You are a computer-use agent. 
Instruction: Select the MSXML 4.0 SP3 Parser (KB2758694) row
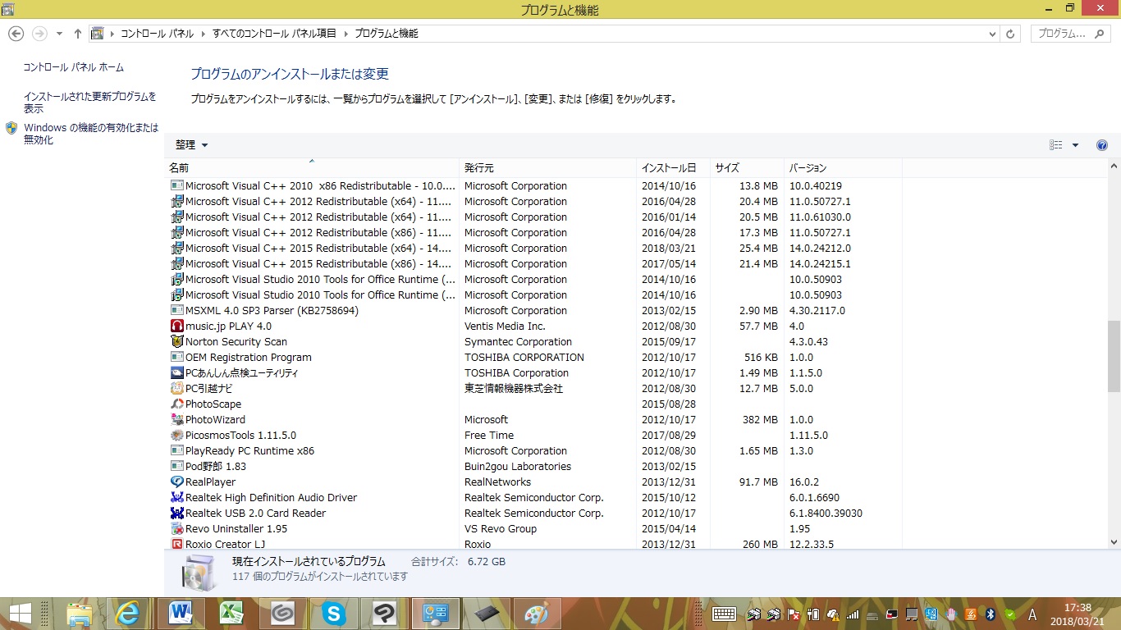(533, 311)
